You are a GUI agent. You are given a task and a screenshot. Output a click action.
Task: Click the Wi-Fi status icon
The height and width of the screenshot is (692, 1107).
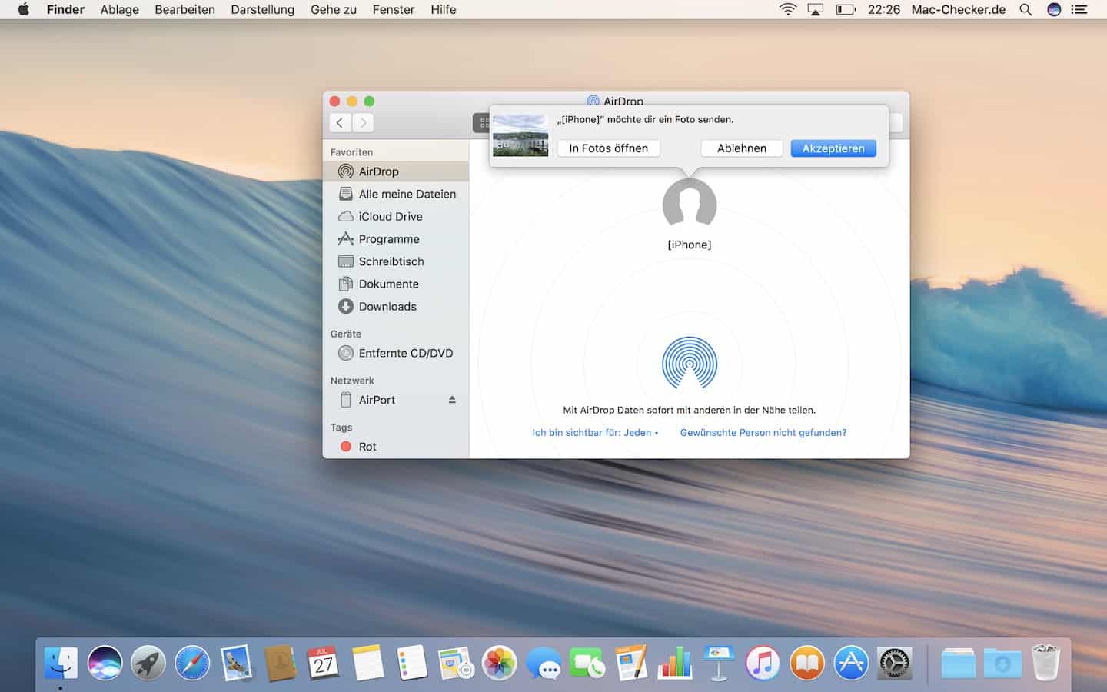point(788,9)
